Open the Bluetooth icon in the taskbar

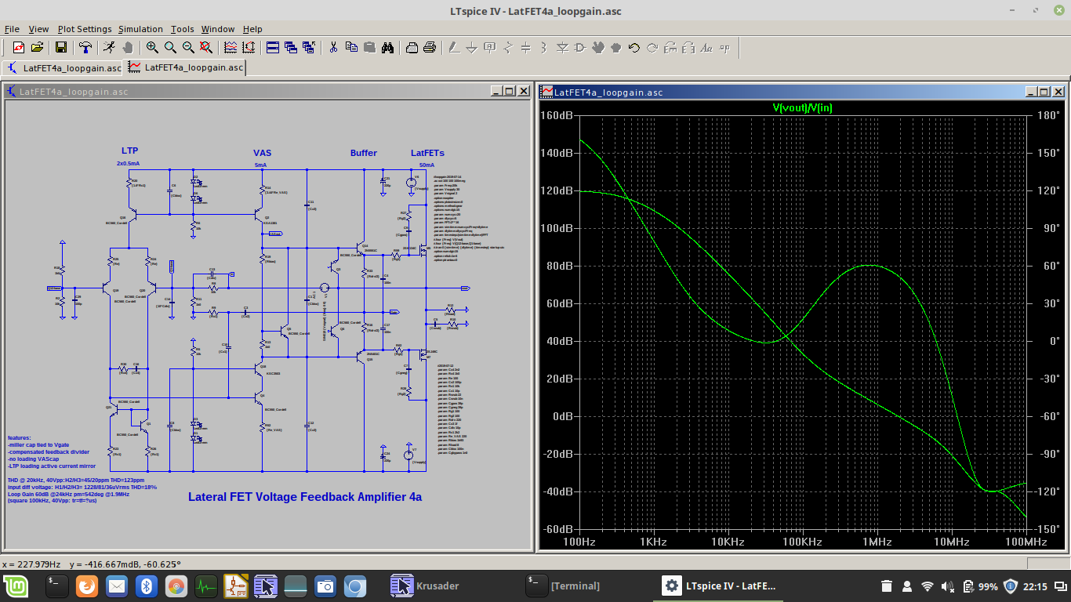point(145,586)
